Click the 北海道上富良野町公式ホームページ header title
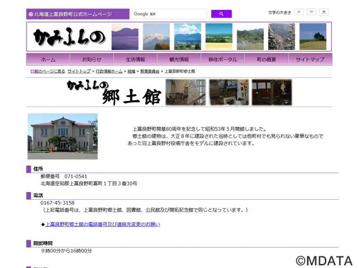The image size is (358, 268). [73, 14]
